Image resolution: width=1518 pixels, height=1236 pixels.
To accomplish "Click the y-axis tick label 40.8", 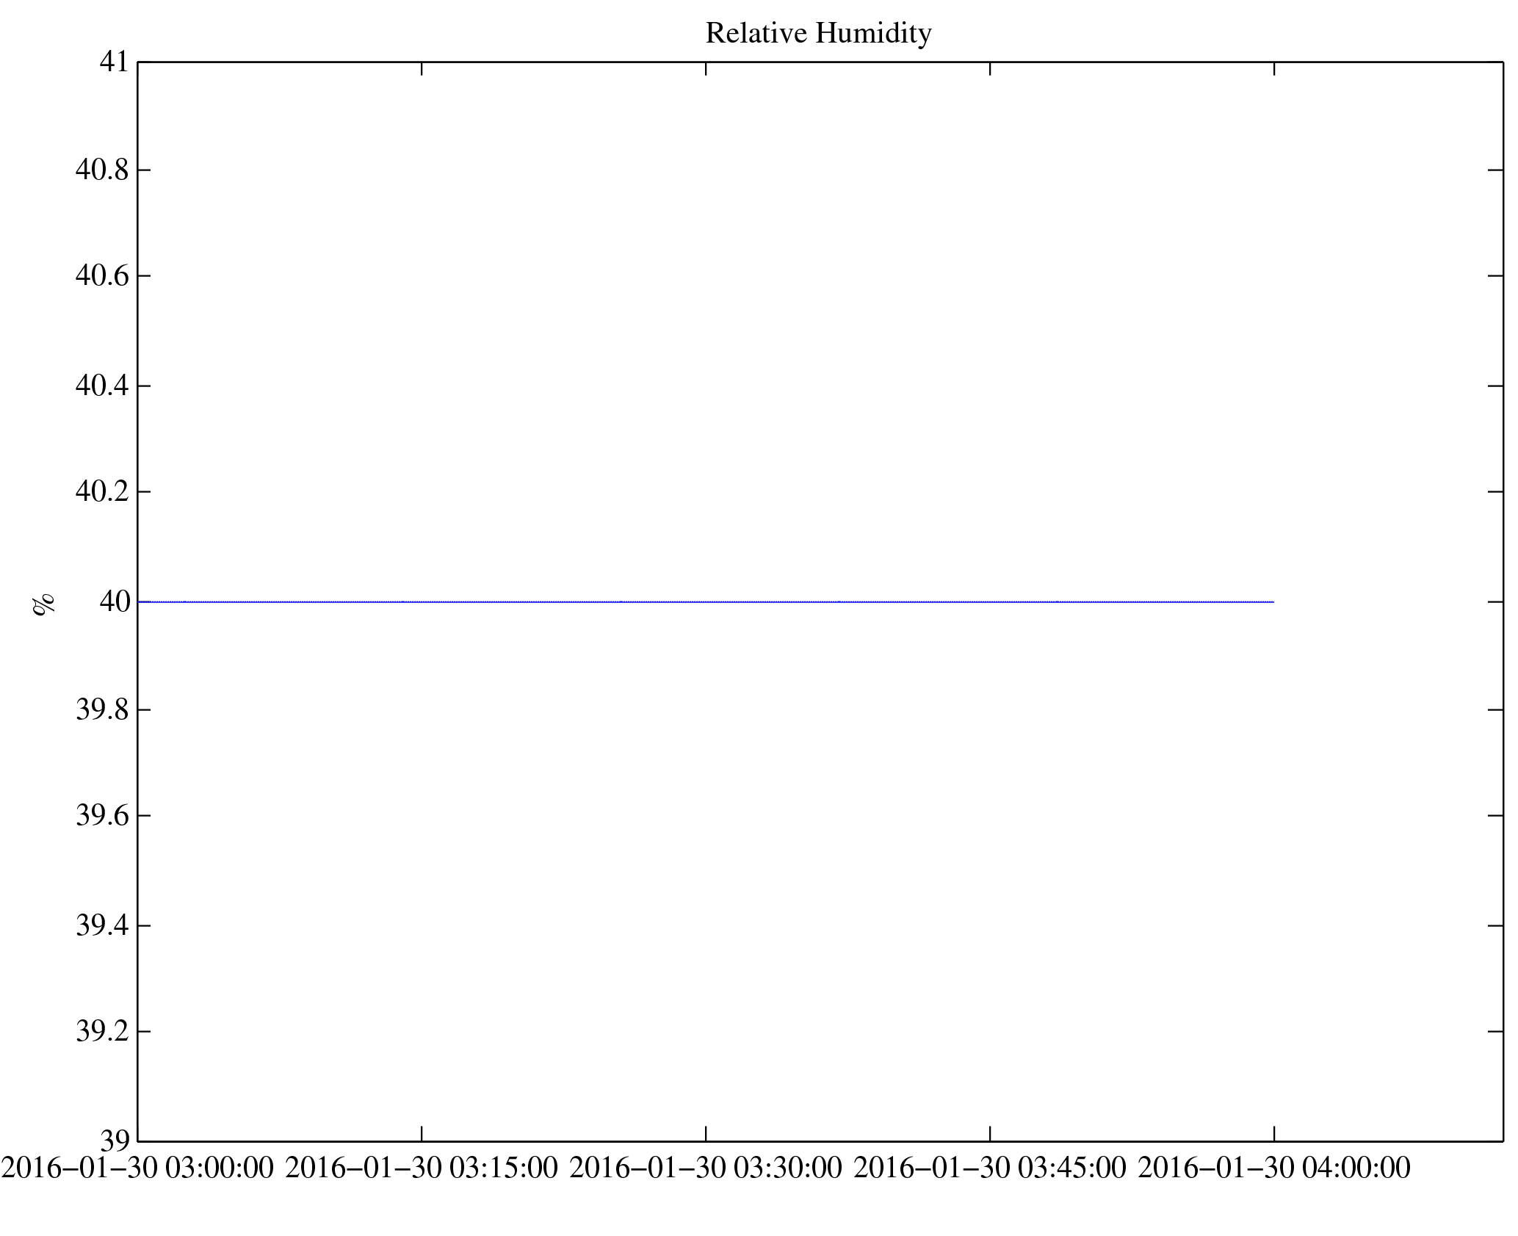I will click(x=102, y=170).
